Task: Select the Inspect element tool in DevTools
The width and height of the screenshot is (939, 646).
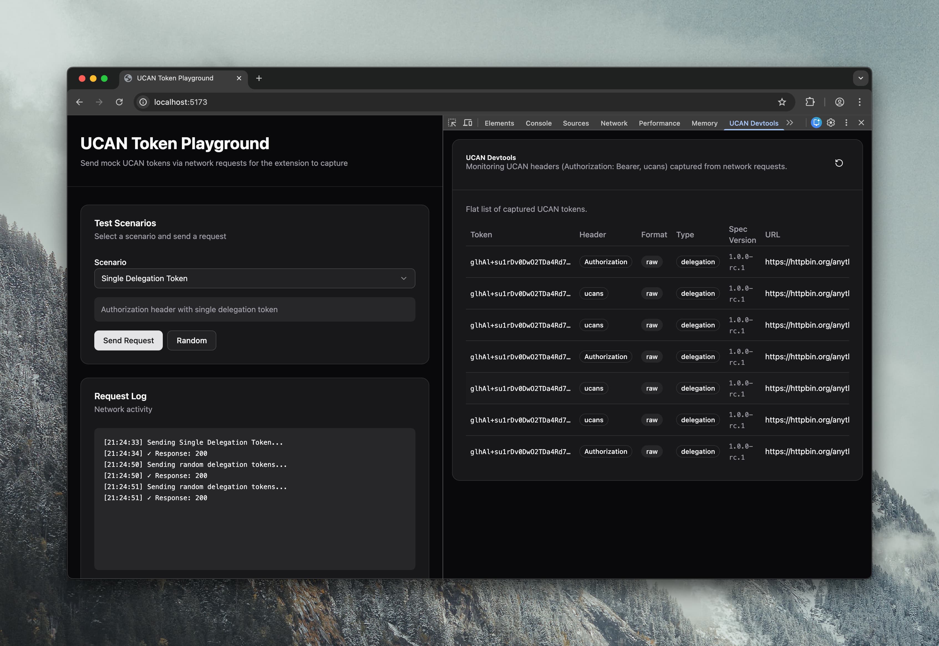Action: coord(452,123)
